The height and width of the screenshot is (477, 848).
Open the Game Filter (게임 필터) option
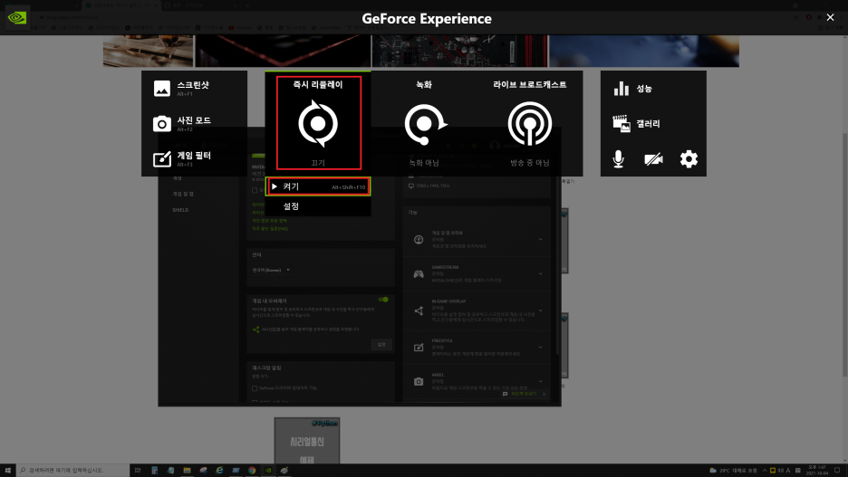pos(182,158)
